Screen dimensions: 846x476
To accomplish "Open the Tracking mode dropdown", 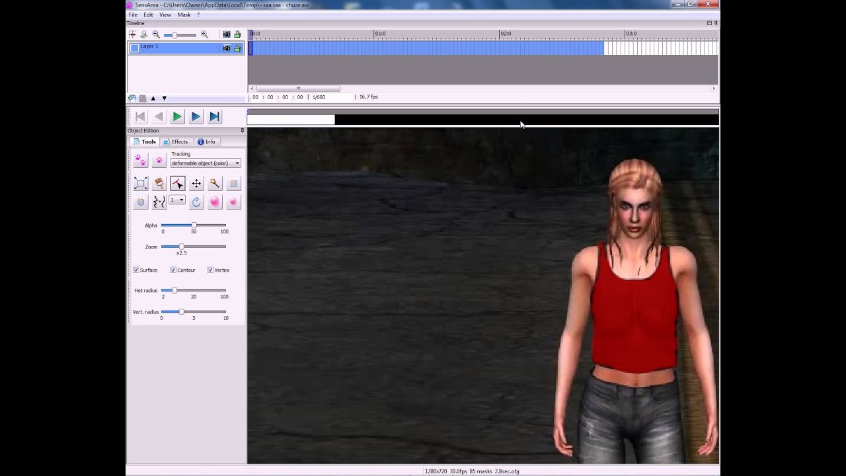I will (205, 163).
